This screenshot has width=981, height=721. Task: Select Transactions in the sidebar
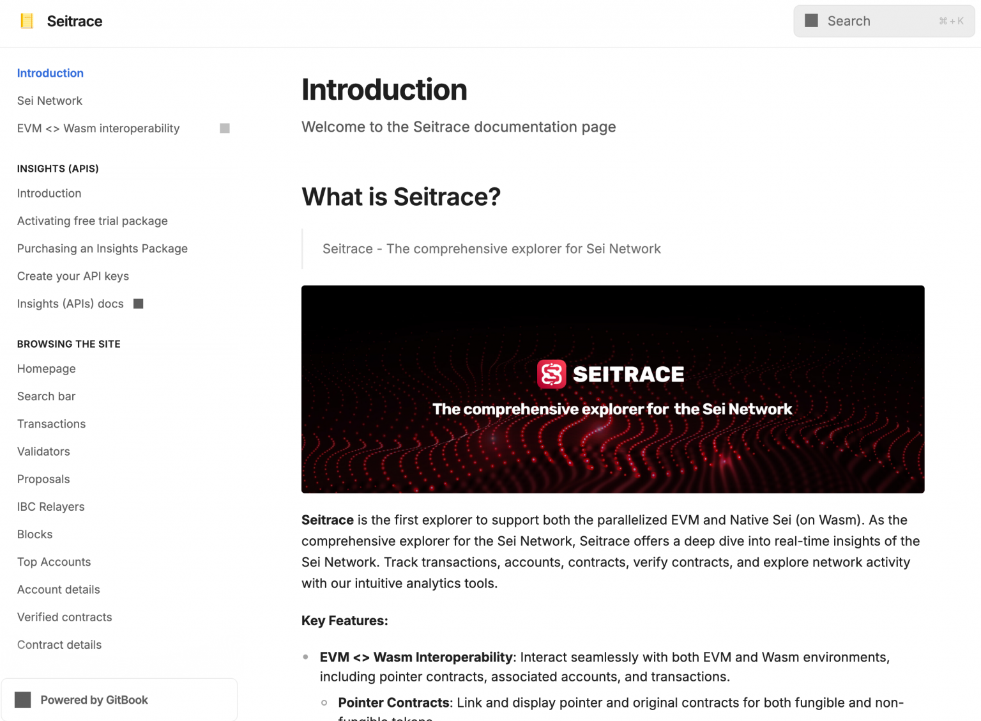pos(52,424)
